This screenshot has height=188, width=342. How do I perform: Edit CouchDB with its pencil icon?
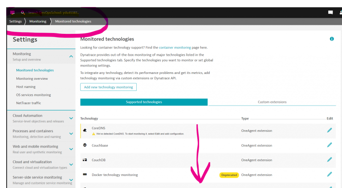(x=330, y=159)
